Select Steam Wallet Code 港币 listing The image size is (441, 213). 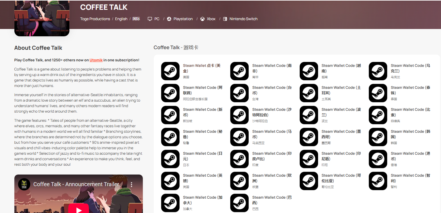tap(410, 156)
